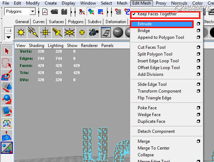Open Extrude options box
Screen dimensions: 214x162
(198, 24)
